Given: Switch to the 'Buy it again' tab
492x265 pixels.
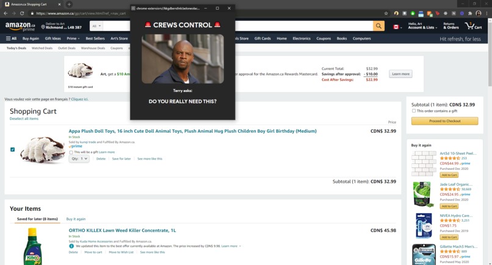Looking at the screenshot, I should (x=76, y=219).
